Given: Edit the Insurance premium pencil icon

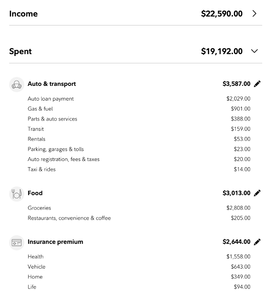Looking at the screenshot, I should pyautogui.click(x=257, y=242).
